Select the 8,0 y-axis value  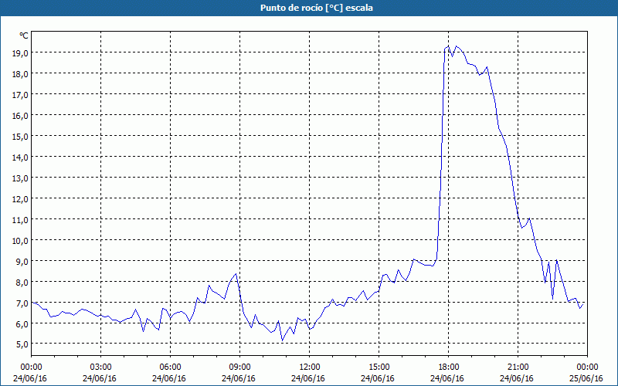[22, 283]
